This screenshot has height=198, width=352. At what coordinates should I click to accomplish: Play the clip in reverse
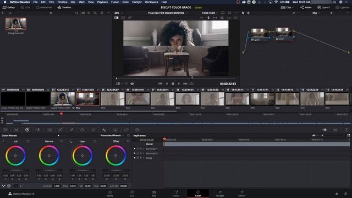[x=167, y=84]
